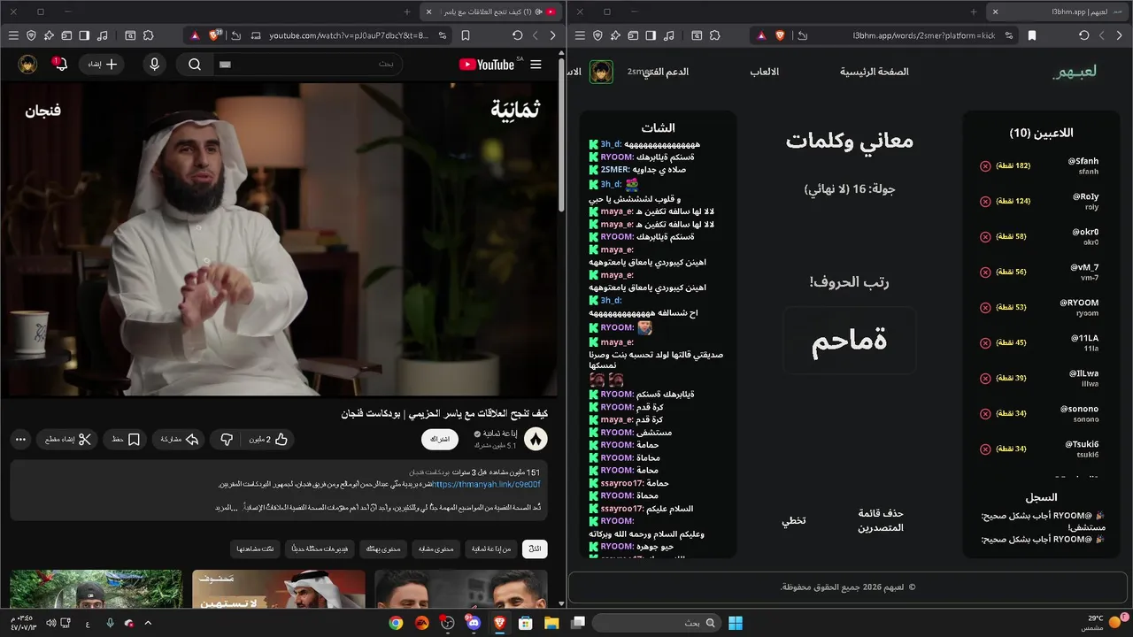Reload the YouTube page
Screen dimensions: 1133x637
pyautogui.click(x=517, y=35)
